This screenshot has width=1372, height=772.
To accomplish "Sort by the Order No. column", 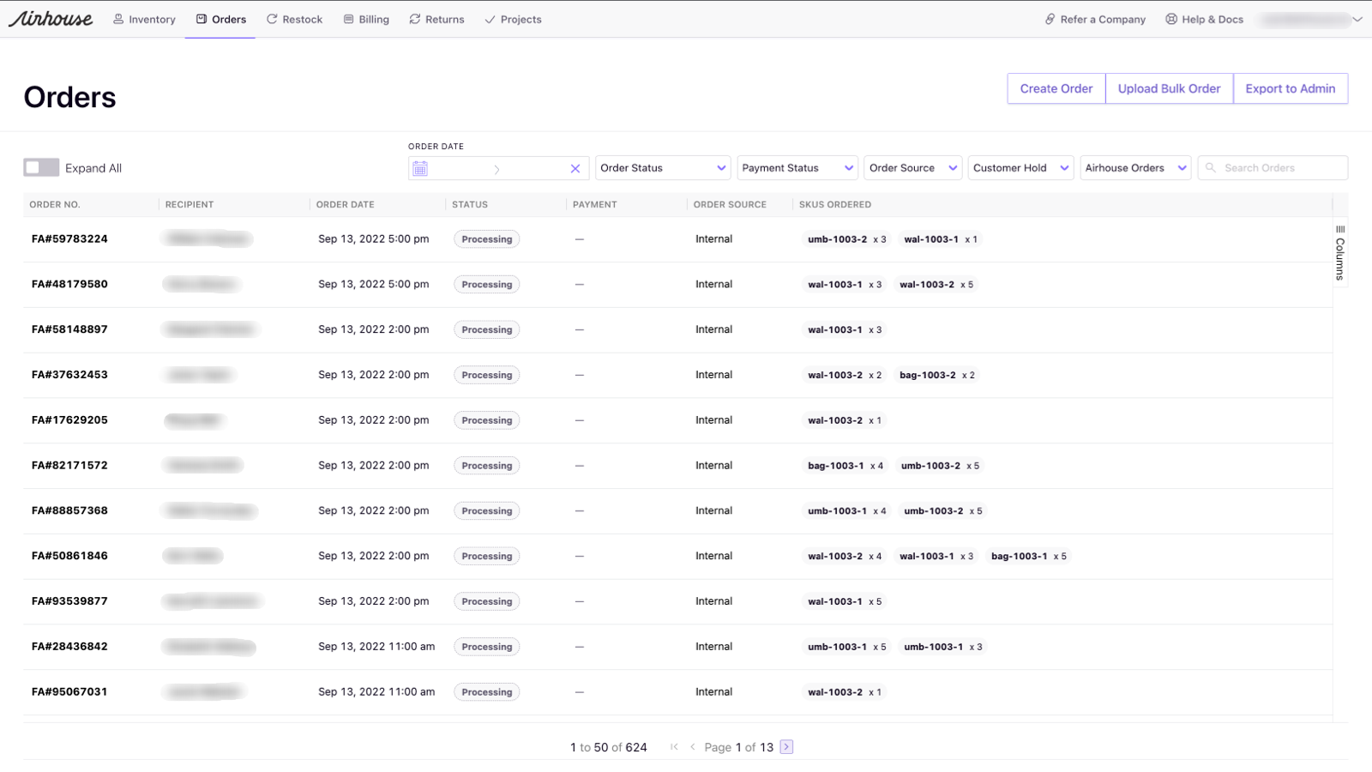I will click(x=54, y=204).
